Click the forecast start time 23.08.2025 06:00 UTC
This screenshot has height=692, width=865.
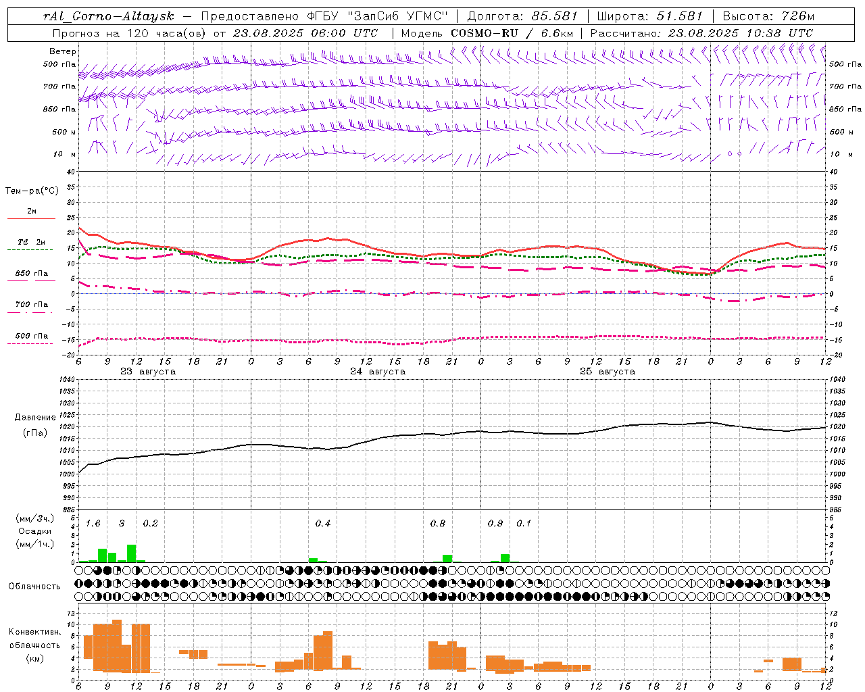click(305, 33)
